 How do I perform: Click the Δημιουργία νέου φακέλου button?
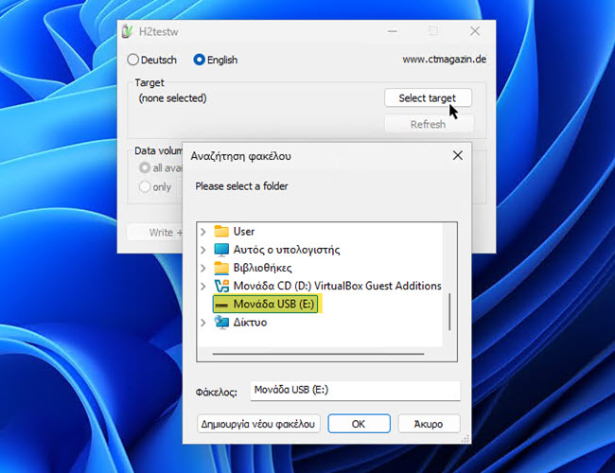[x=258, y=424]
